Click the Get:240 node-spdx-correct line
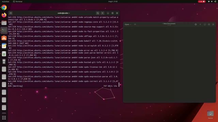Screen dimensions: 218x122 (63, 82)
